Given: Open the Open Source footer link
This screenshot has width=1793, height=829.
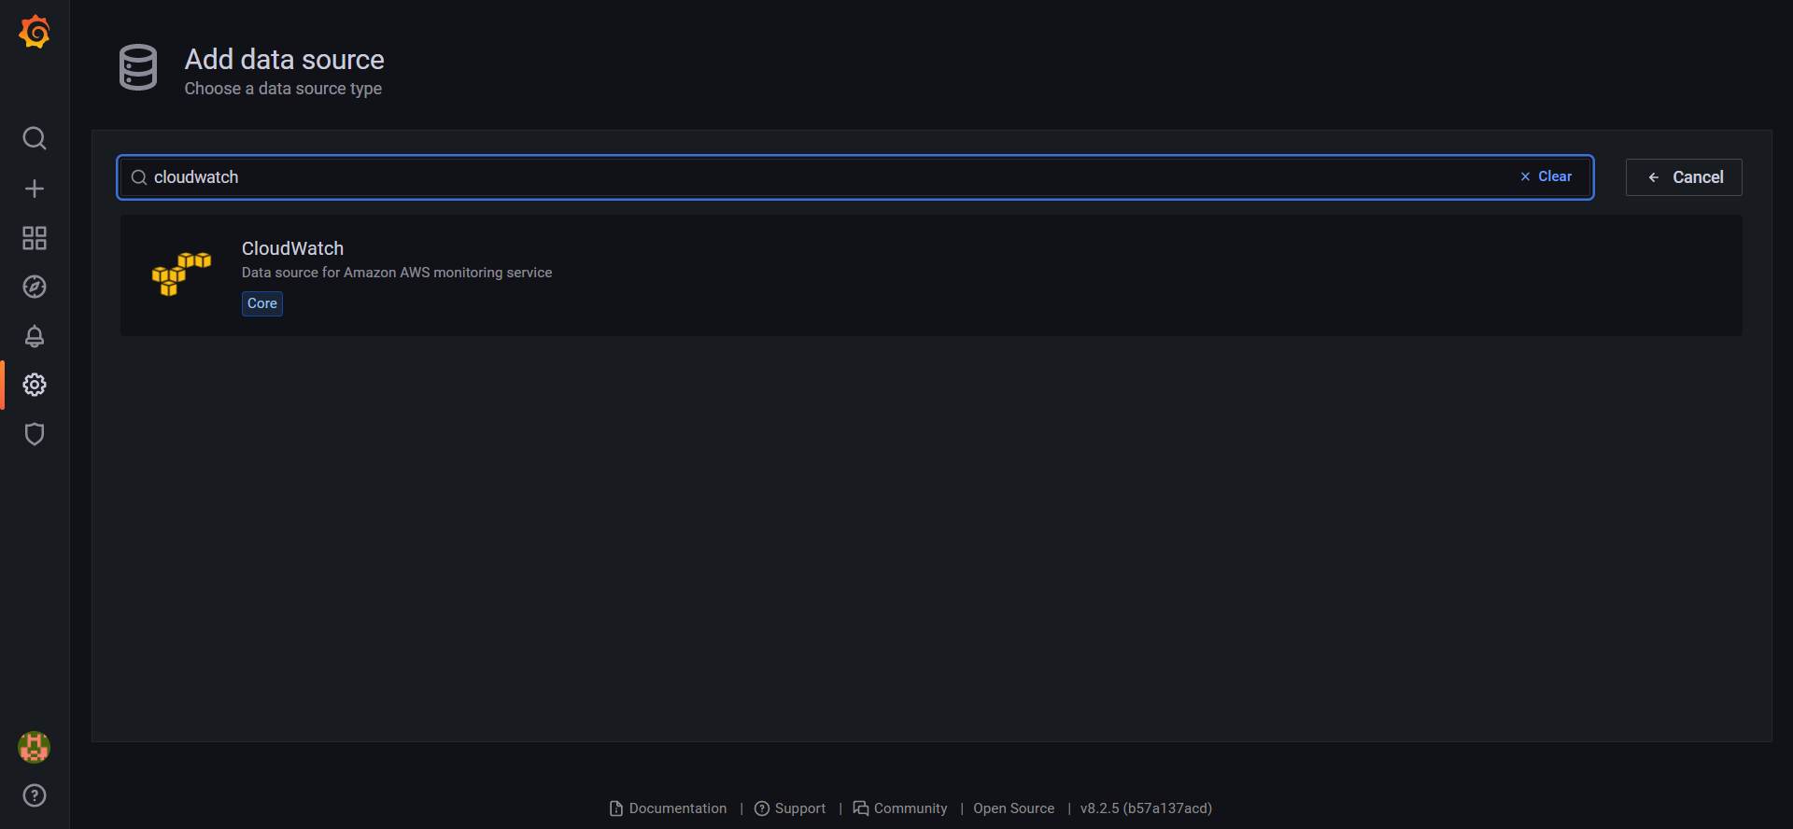Looking at the screenshot, I should [1014, 808].
